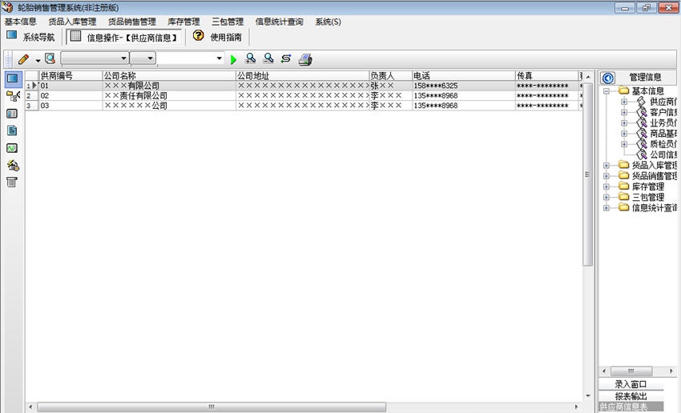Screen dimensions: 681x413
Task: Click the table's horizontal scrollbar thumb
Action: tap(212, 407)
